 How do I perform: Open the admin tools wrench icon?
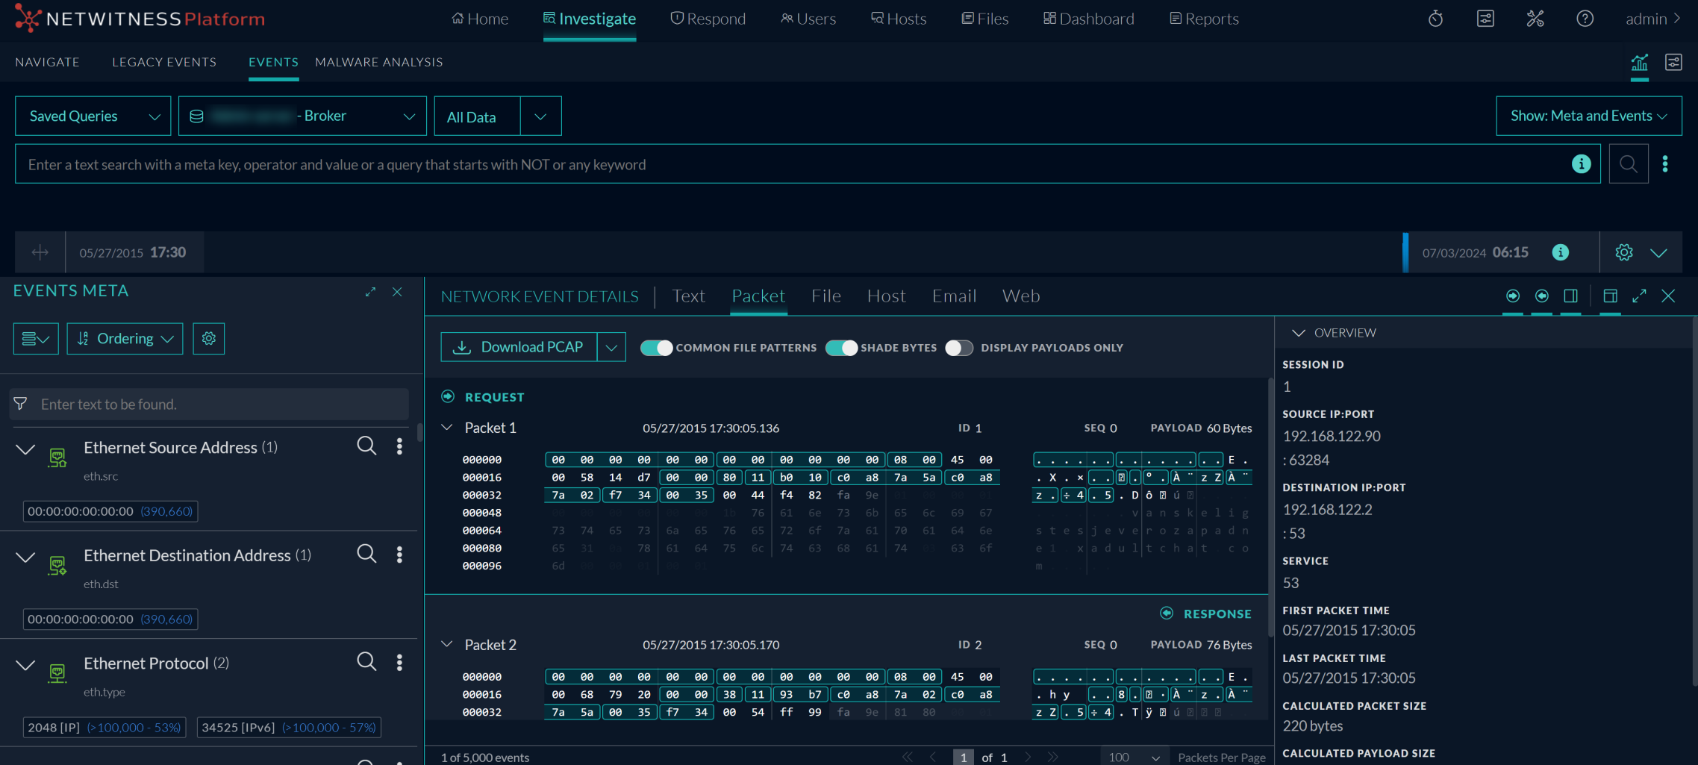point(1535,19)
